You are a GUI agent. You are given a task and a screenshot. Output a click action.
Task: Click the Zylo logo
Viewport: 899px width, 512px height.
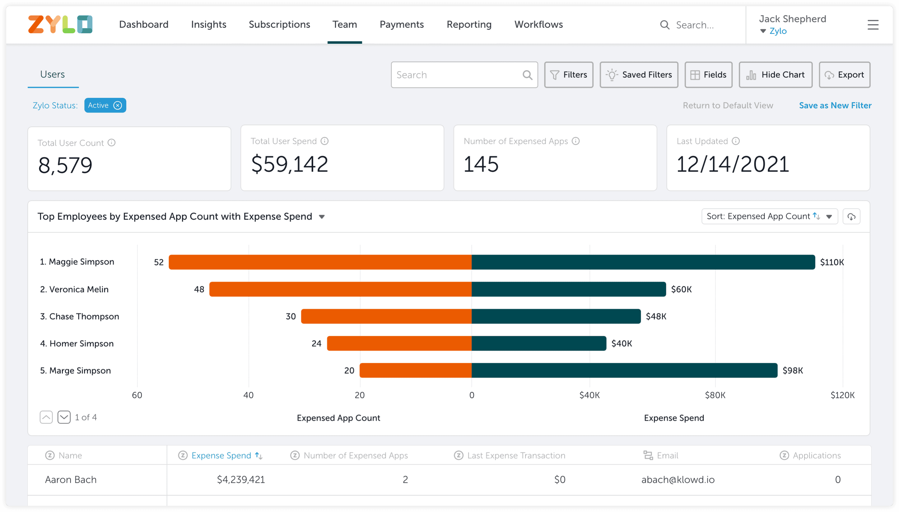coord(60,24)
